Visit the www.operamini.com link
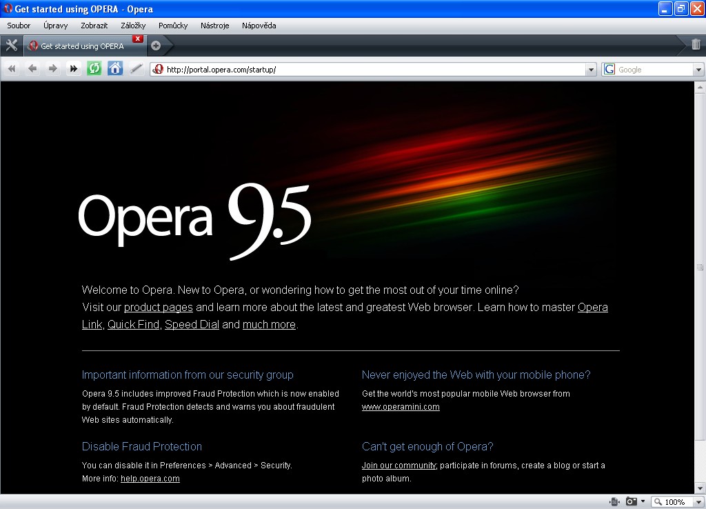The height and width of the screenshot is (509, 706). click(401, 407)
